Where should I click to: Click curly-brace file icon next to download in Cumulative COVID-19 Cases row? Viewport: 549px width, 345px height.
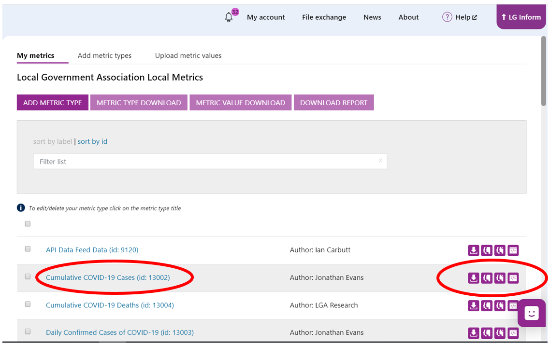(487, 278)
